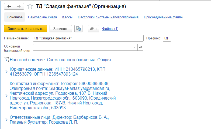This screenshot has width=211, height=129.
Task: Click into the Наименование text field
Action: point(88,38)
